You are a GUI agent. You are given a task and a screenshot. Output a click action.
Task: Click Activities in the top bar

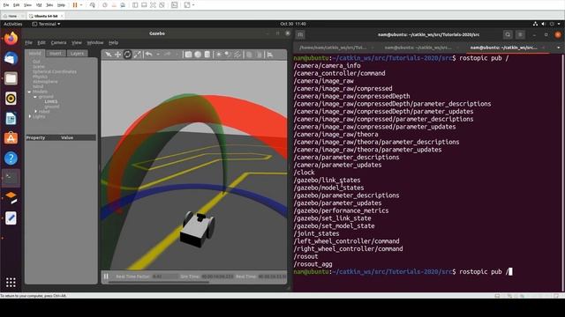click(13, 24)
